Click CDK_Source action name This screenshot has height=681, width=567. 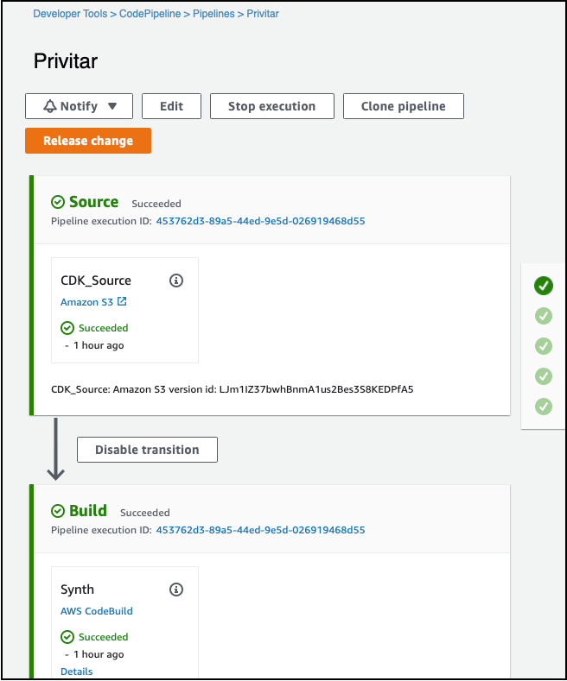(96, 281)
